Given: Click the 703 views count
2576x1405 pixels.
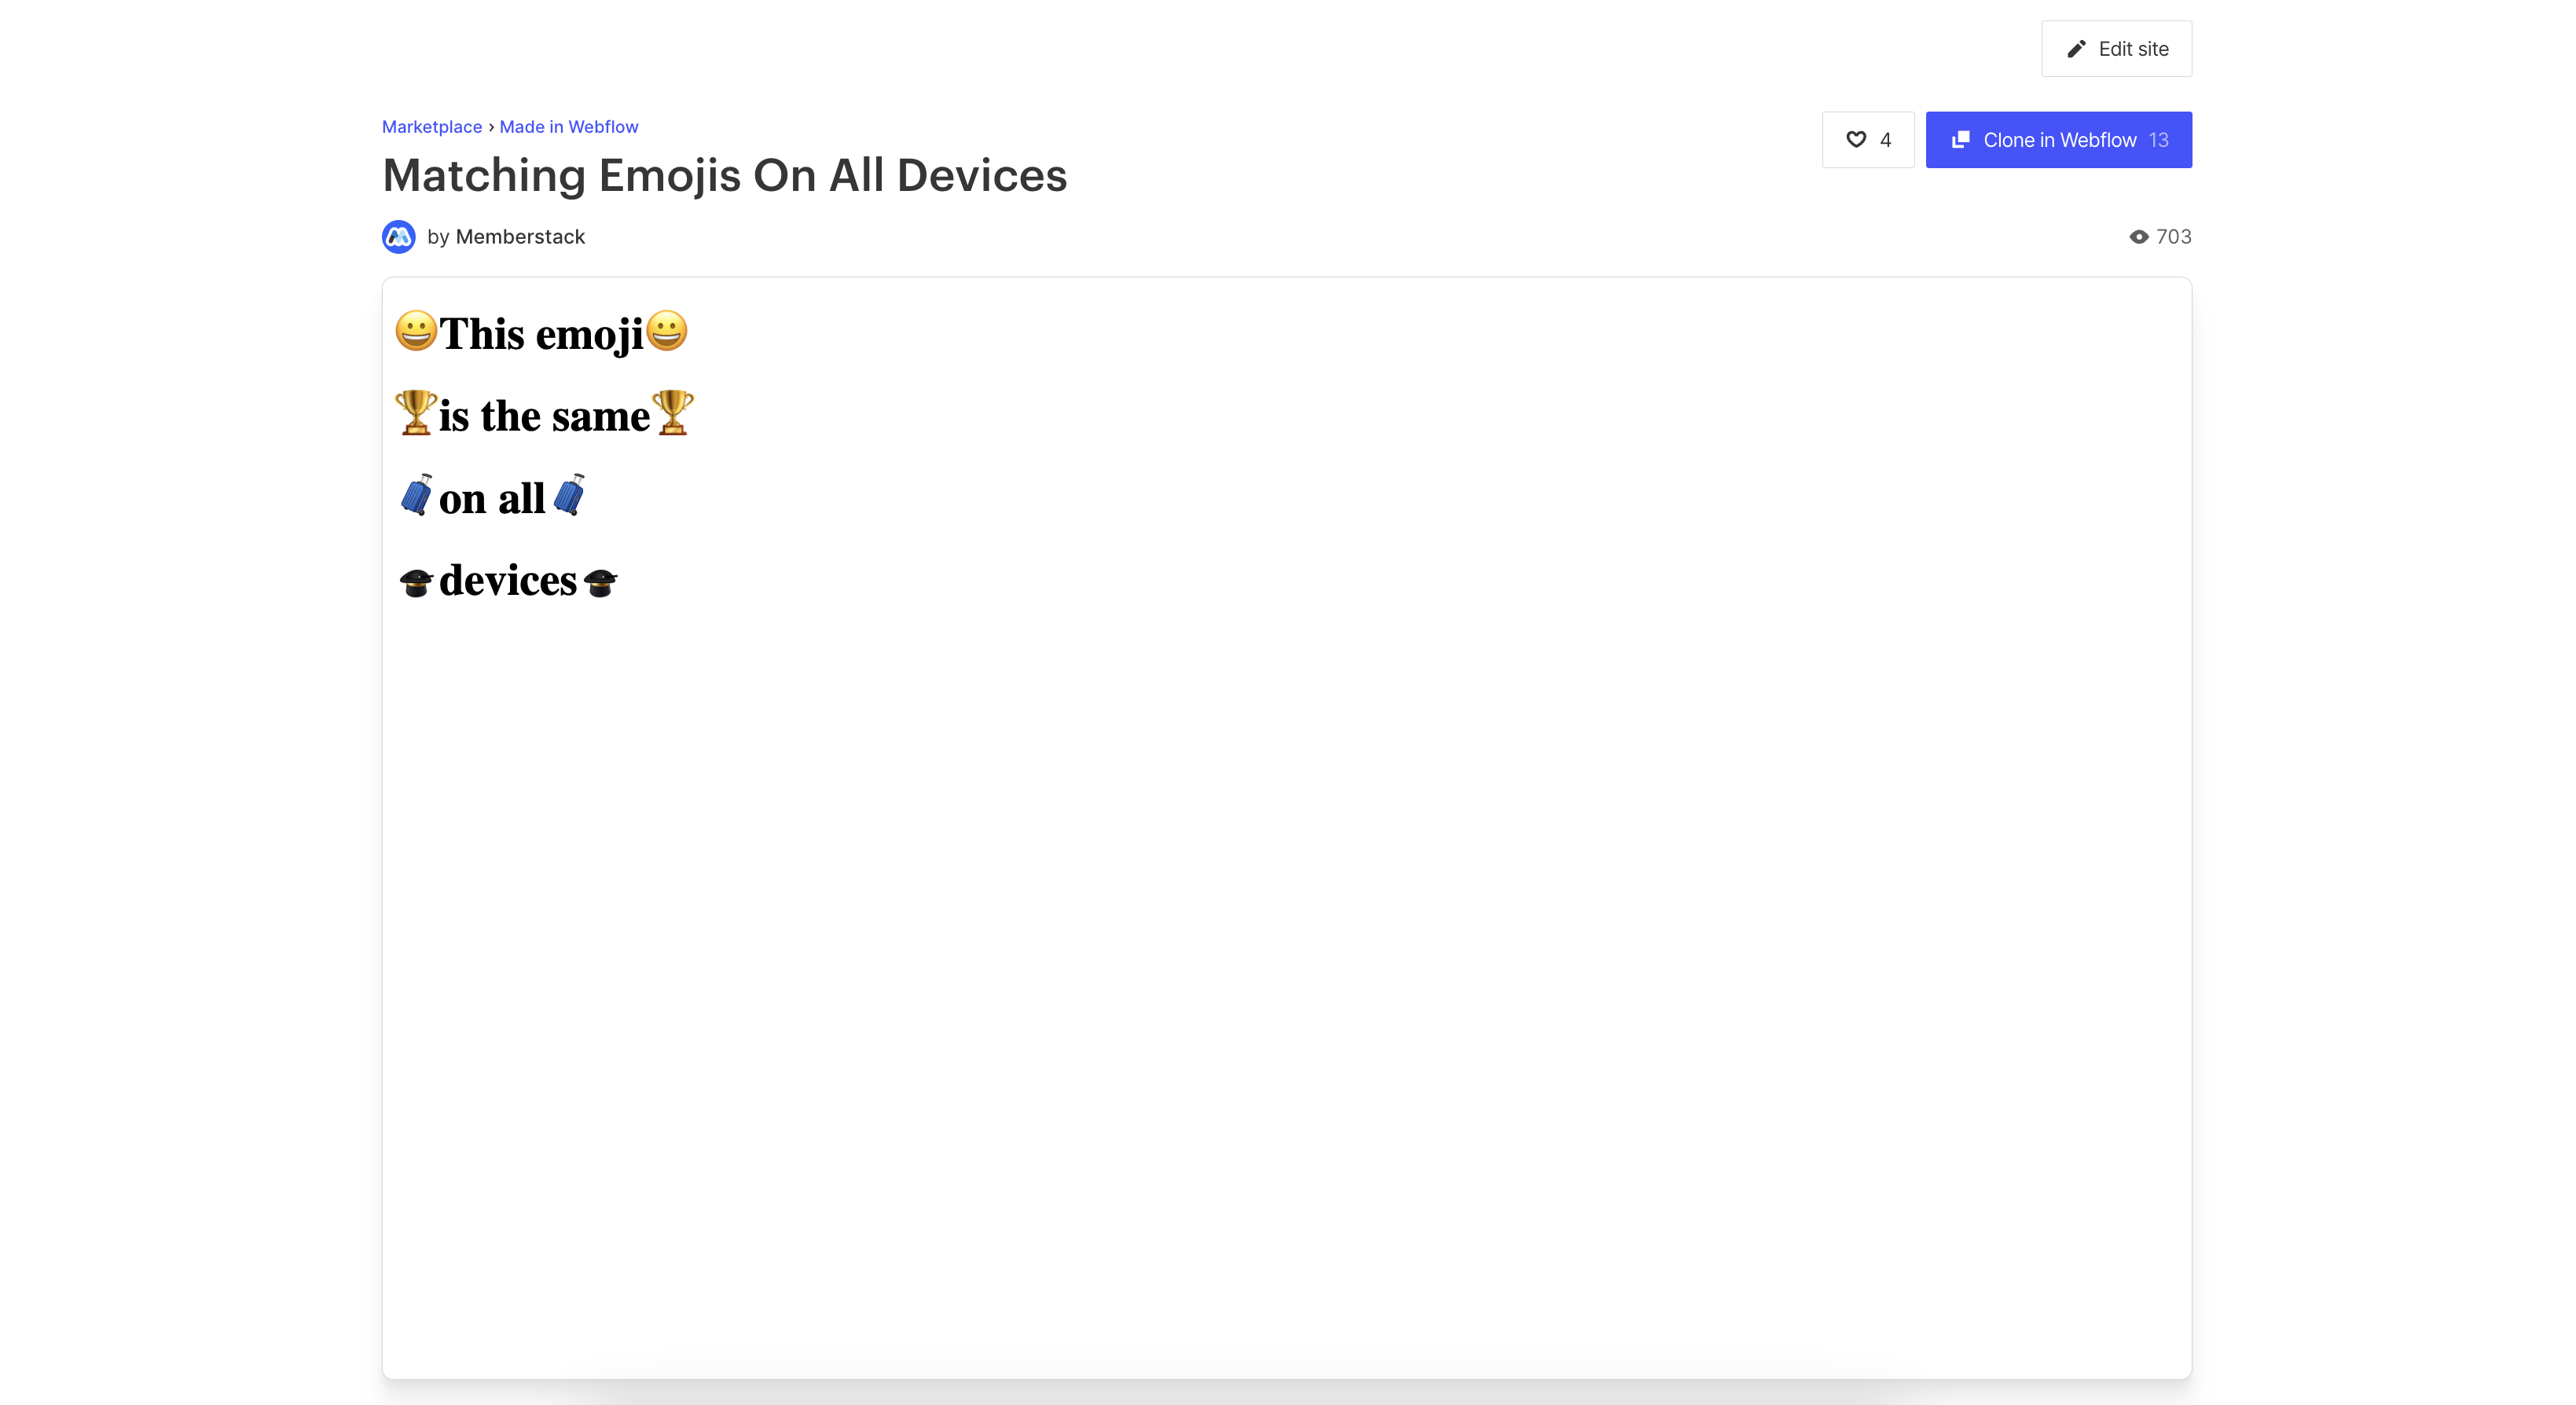Looking at the screenshot, I should click(2174, 237).
